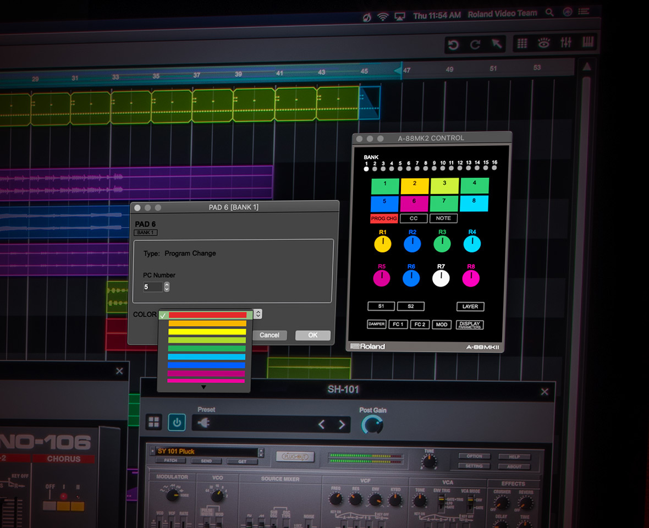Image resolution: width=649 pixels, height=528 pixels.
Task: Click the PC Number stepper arrows
Action: tap(167, 287)
